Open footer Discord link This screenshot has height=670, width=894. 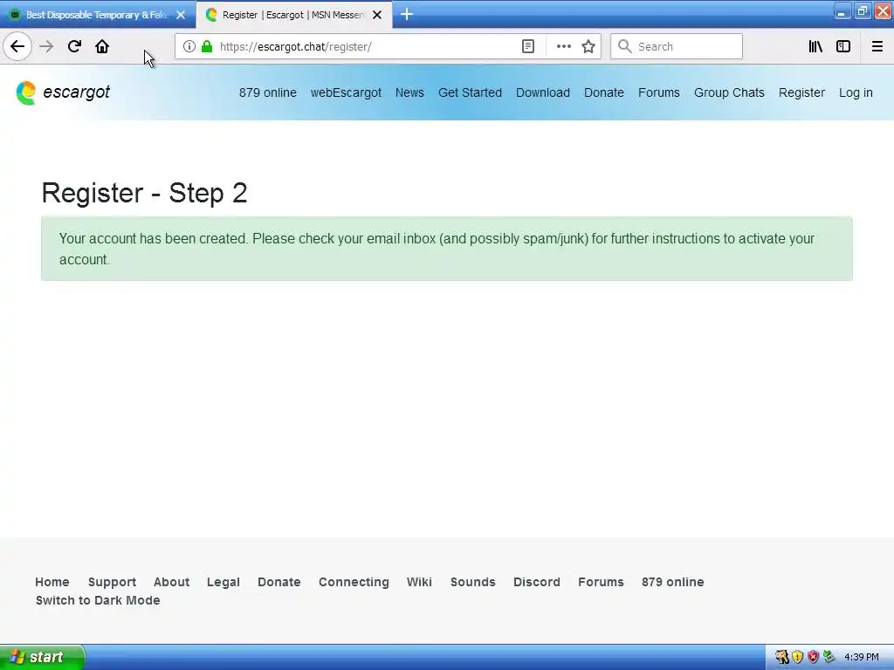[x=537, y=582]
